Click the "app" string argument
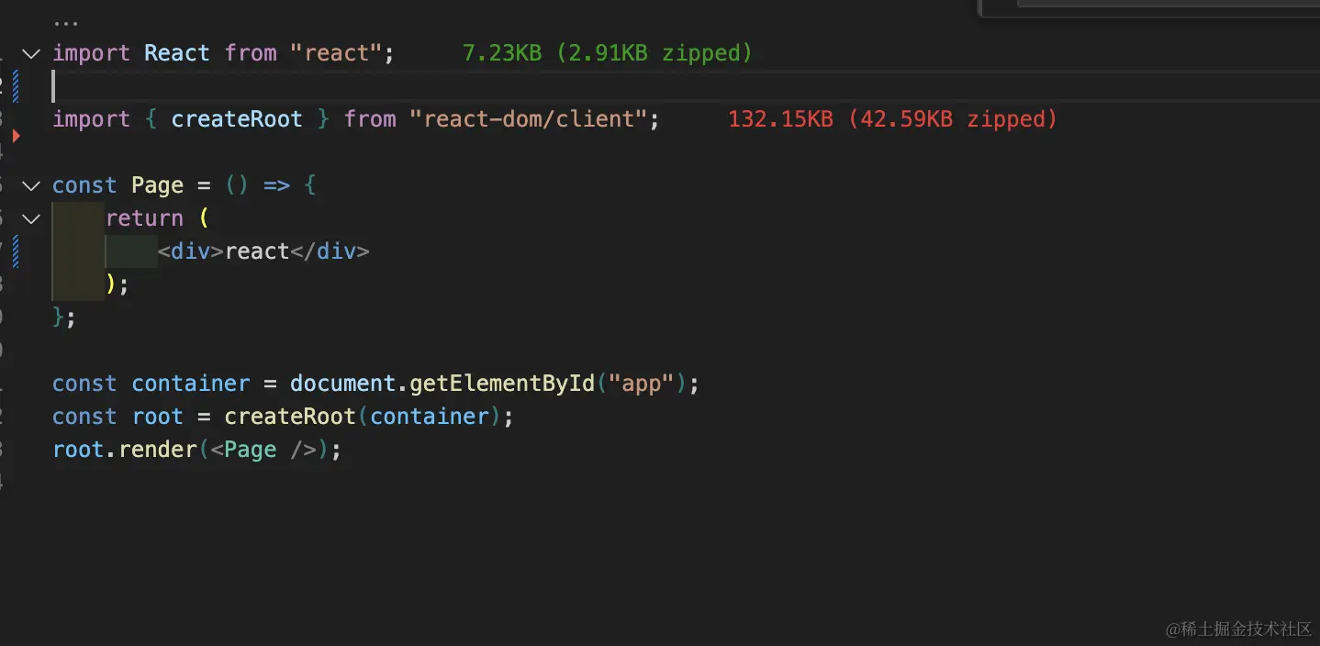The image size is (1320, 646). [642, 384]
